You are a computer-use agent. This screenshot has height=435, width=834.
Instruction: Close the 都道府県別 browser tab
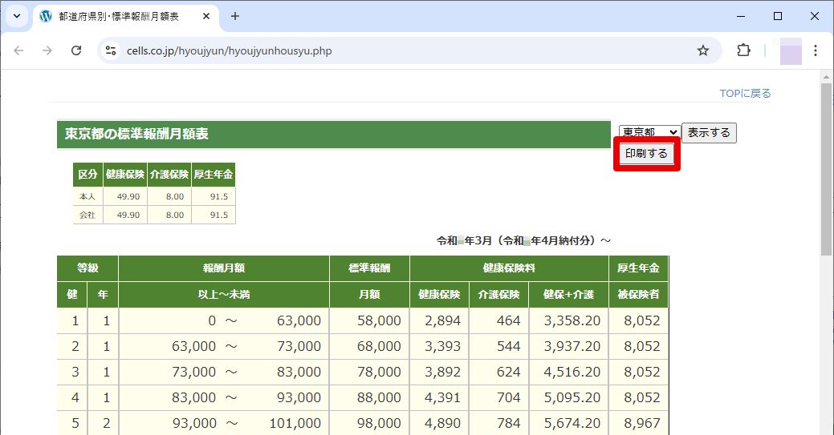(206, 17)
